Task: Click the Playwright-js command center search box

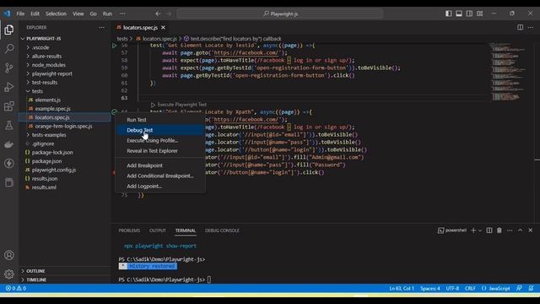Action: 280,14
